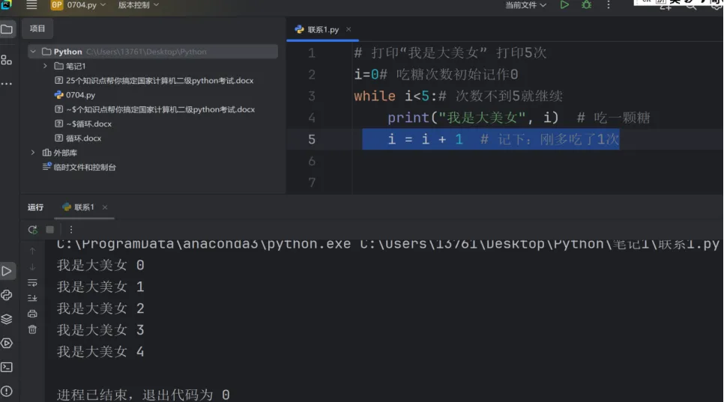Click the while i<5 code line
Image resolution: width=724 pixels, height=402 pixels.
[459, 97]
